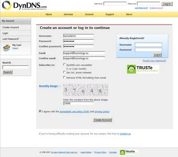Click the captcha security image
This screenshot has height=157, width=178.
[86, 90]
